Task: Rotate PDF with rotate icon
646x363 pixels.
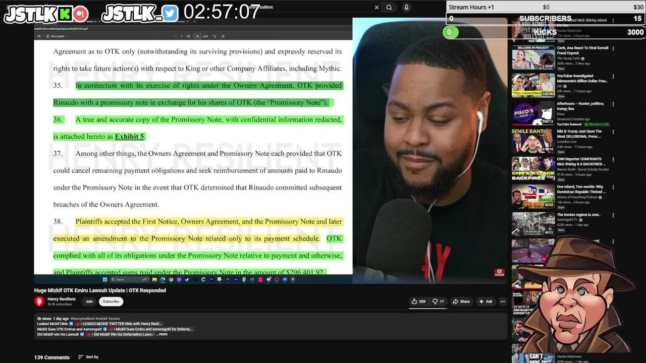Action: (214, 36)
